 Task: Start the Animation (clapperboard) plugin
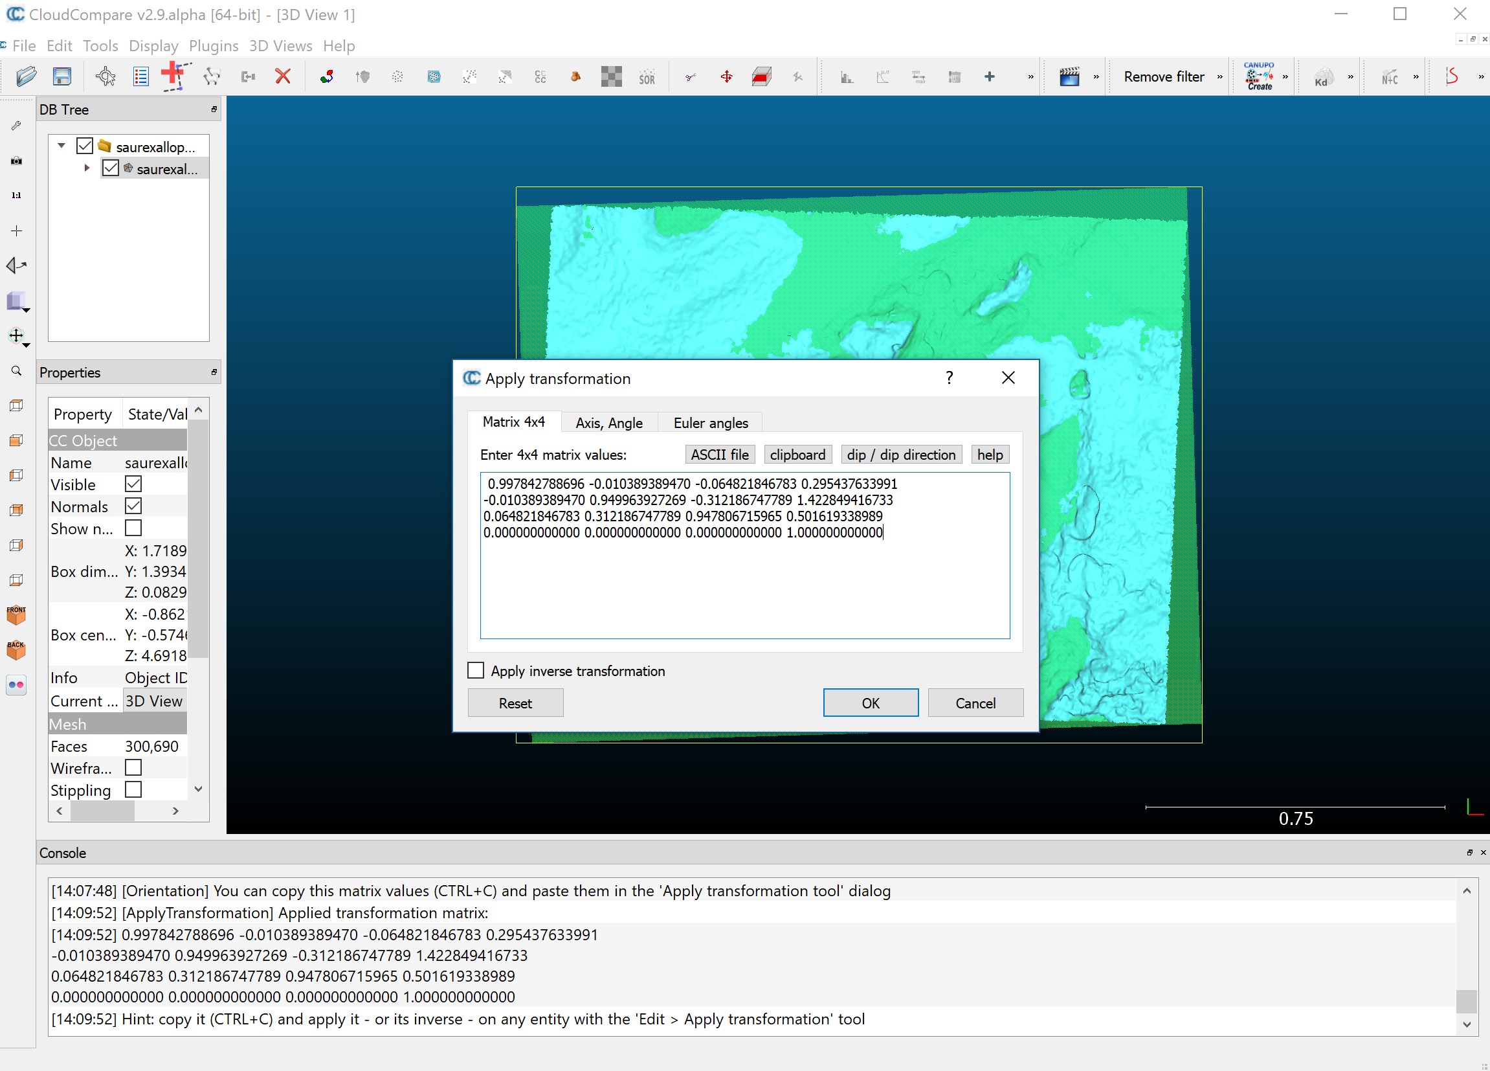tap(1069, 76)
